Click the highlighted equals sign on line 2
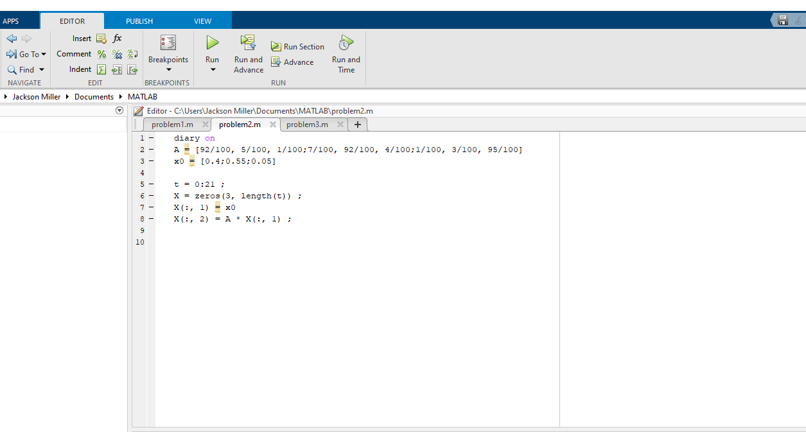This screenshot has height=432, width=806. tap(187, 150)
